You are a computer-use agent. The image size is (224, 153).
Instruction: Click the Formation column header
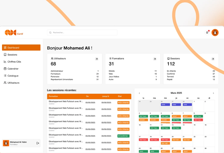pyautogui.click(x=53, y=96)
